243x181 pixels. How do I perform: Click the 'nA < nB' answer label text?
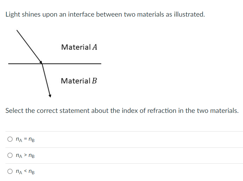(26, 172)
